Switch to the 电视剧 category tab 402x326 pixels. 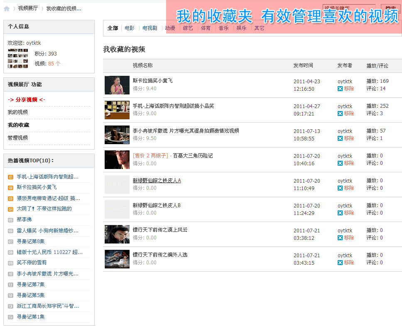150,28
